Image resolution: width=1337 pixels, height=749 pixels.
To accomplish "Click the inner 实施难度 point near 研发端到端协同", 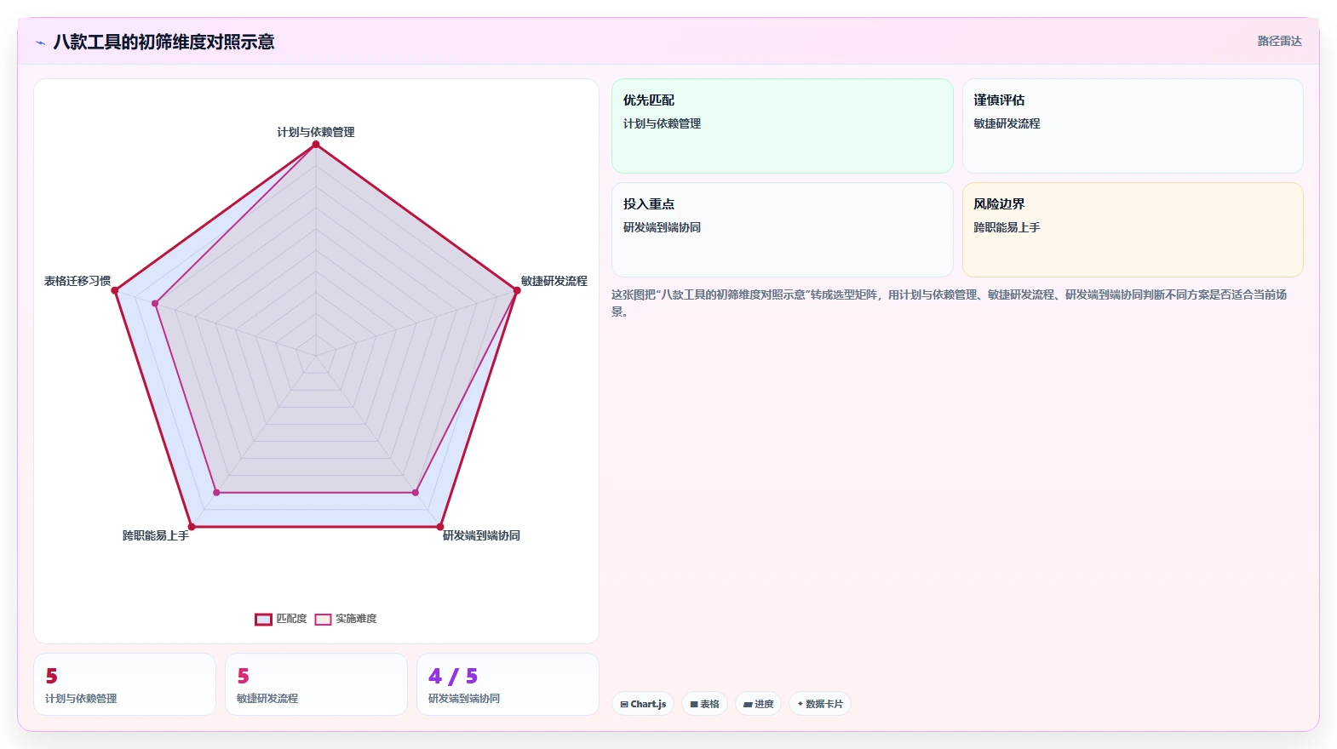I will click(416, 493).
